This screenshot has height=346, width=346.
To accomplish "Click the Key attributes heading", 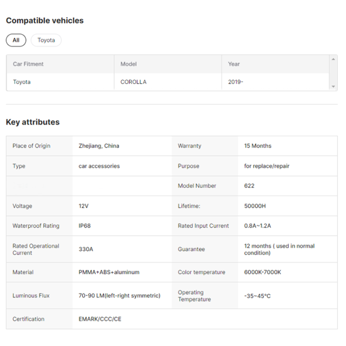I will [33, 122].
